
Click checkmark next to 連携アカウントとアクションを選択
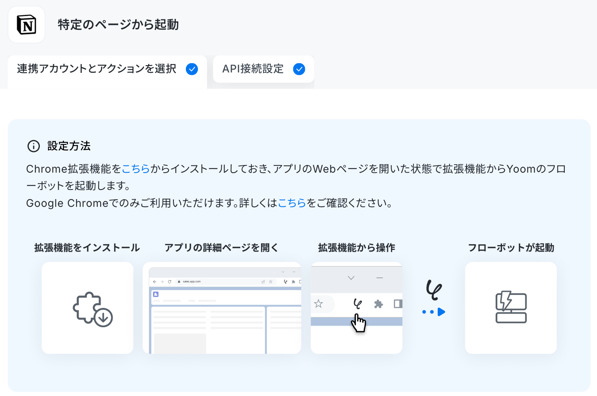192,69
